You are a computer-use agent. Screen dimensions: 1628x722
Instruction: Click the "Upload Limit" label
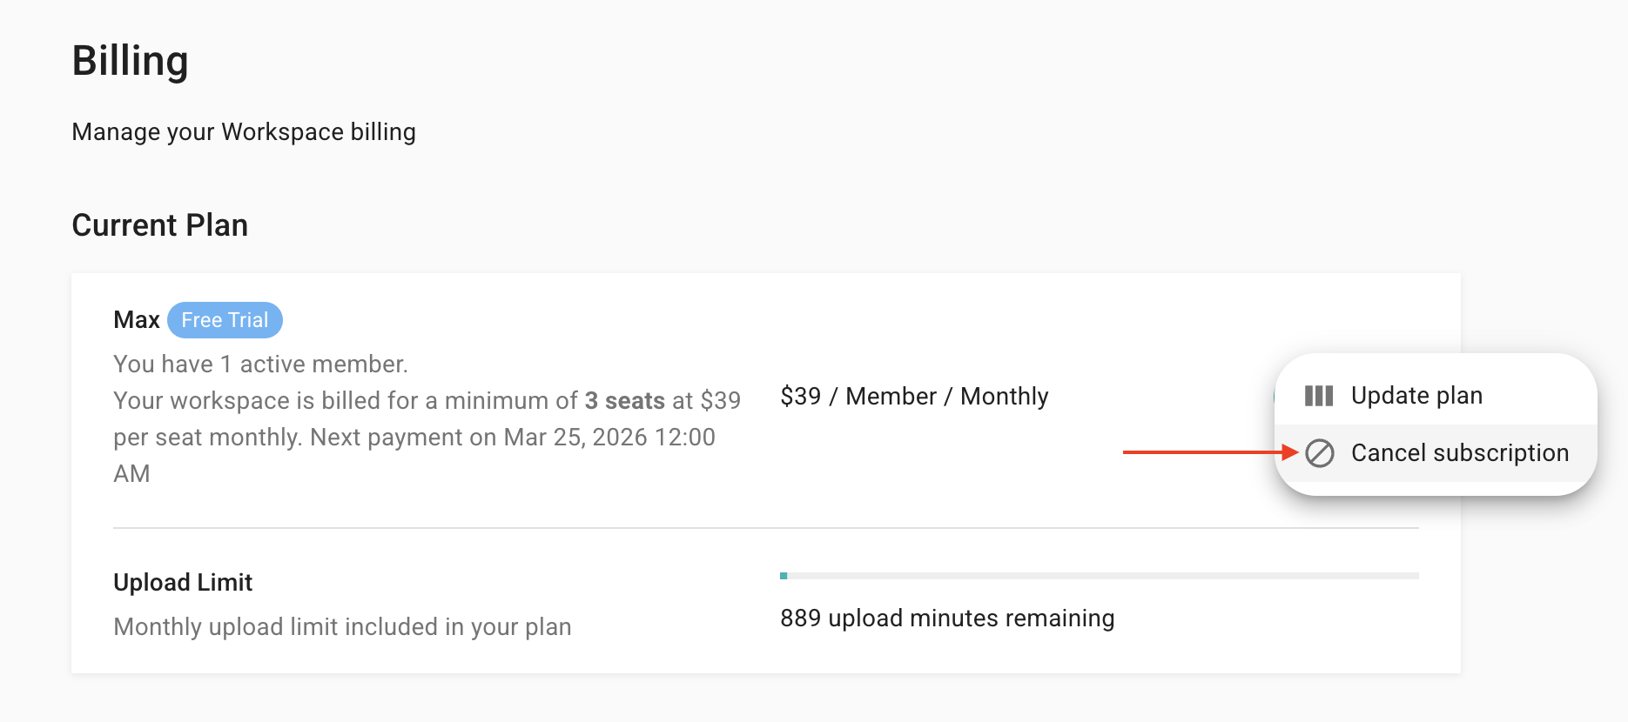tap(183, 583)
